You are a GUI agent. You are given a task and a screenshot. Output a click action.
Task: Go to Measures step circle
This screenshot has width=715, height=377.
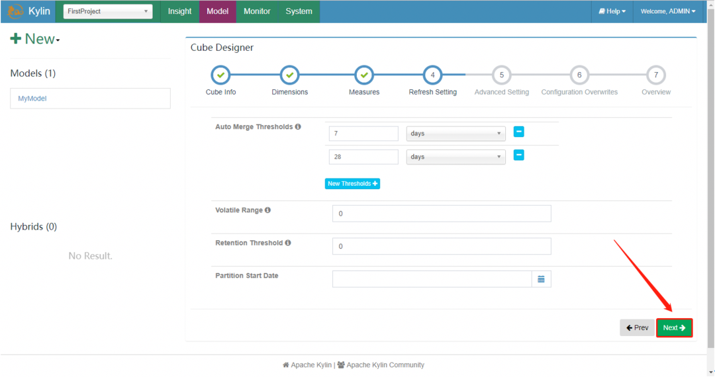click(x=364, y=75)
